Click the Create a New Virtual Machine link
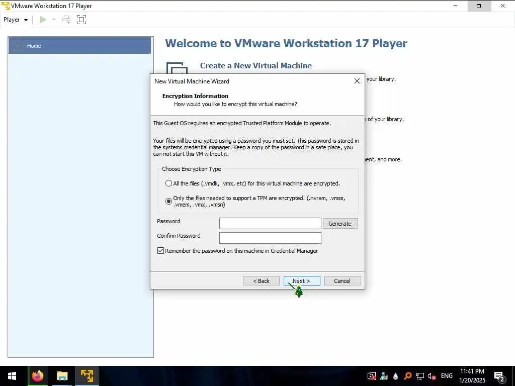 pos(256,66)
